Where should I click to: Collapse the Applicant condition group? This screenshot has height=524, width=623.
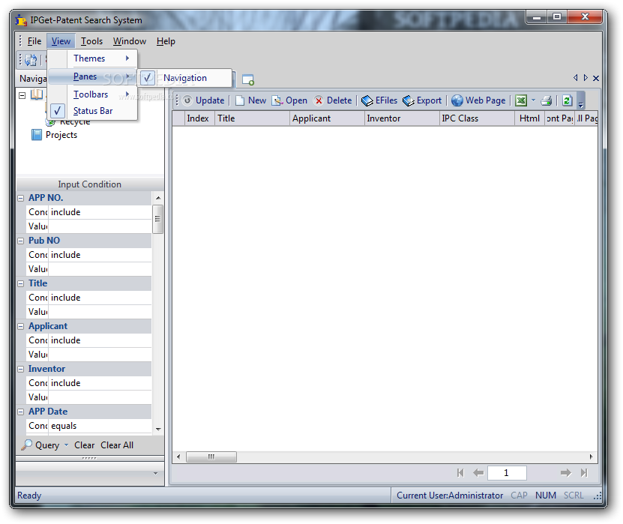pos(21,327)
